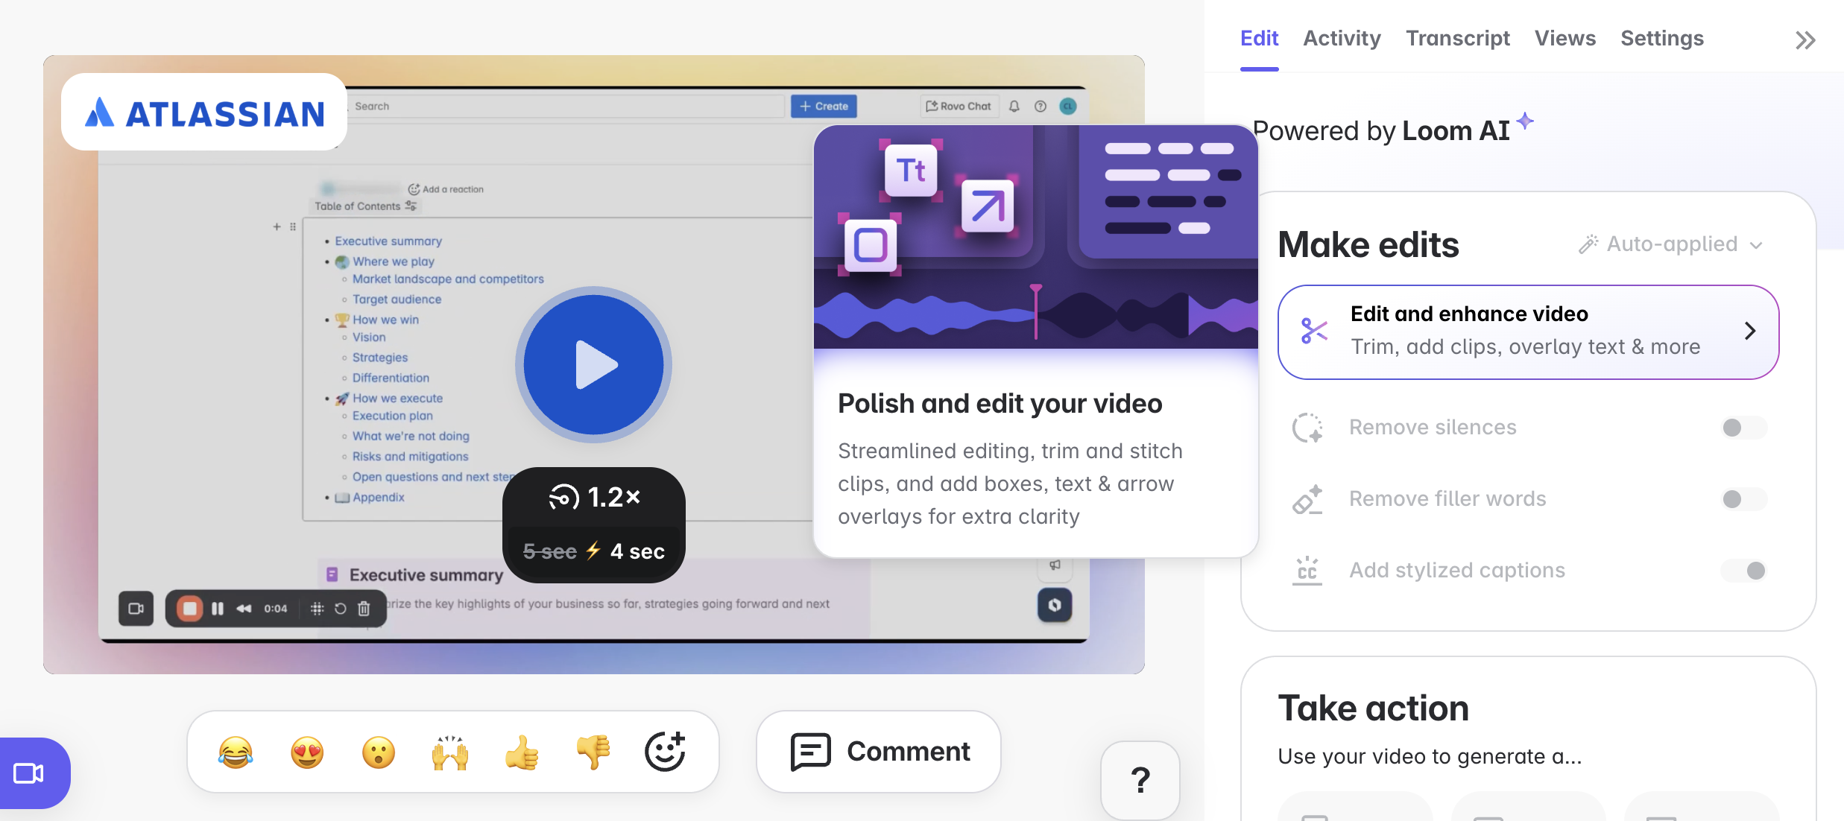Click the stop recording button
The height and width of the screenshot is (821, 1844).
pyautogui.click(x=190, y=609)
